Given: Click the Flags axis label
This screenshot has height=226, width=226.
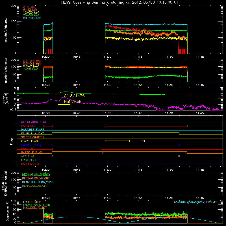Looking at the screenshot, I should [12, 141].
